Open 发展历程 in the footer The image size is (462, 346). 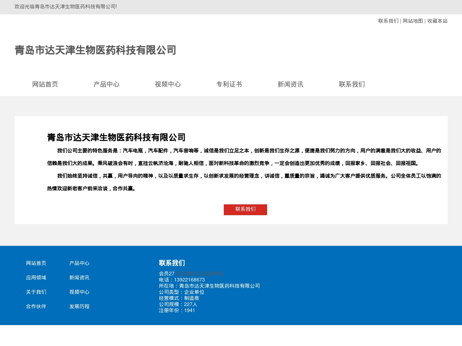click(79, 306)
